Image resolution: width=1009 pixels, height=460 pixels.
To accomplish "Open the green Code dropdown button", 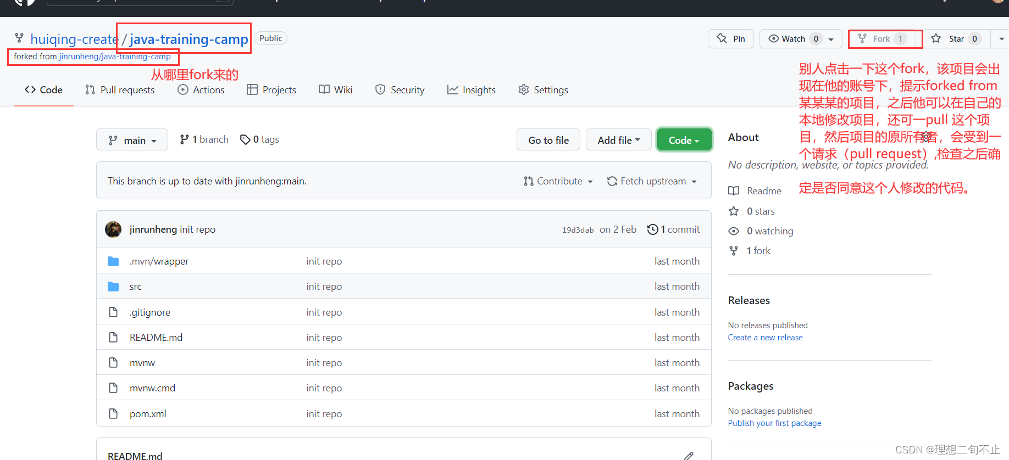I will (x=684, y=140).
